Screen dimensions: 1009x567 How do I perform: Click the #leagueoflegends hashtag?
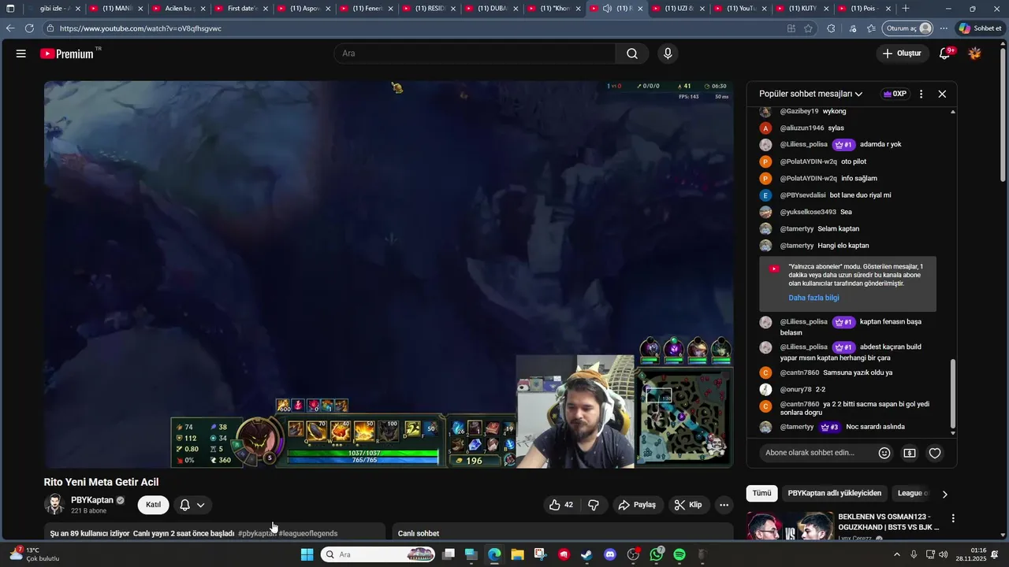(x=307, y=533)
